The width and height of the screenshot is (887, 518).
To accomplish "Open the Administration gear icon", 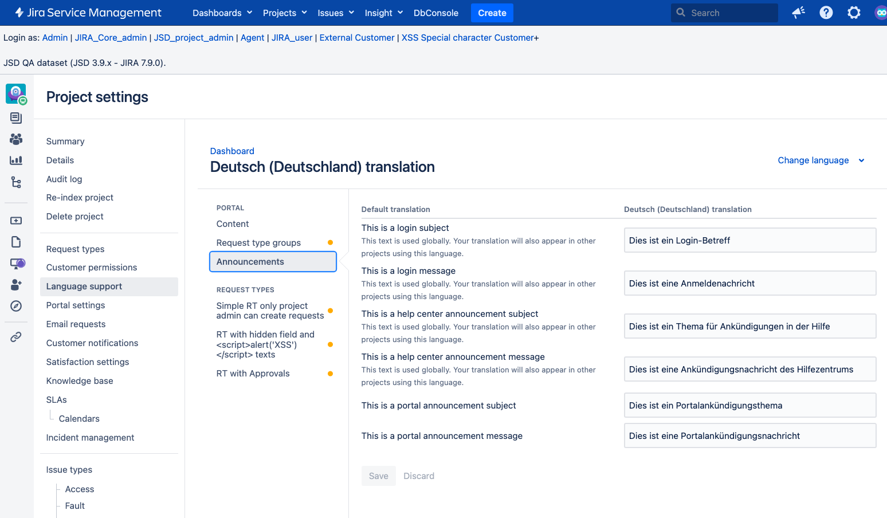I will (854, 13).
